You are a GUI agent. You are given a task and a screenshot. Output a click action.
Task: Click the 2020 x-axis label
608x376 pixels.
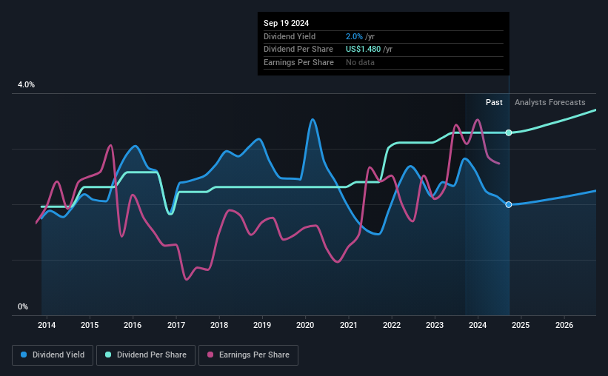[x=305, y=325]
